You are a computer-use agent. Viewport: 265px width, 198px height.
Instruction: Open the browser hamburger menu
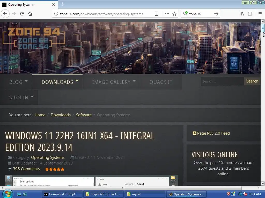(260, 14)
